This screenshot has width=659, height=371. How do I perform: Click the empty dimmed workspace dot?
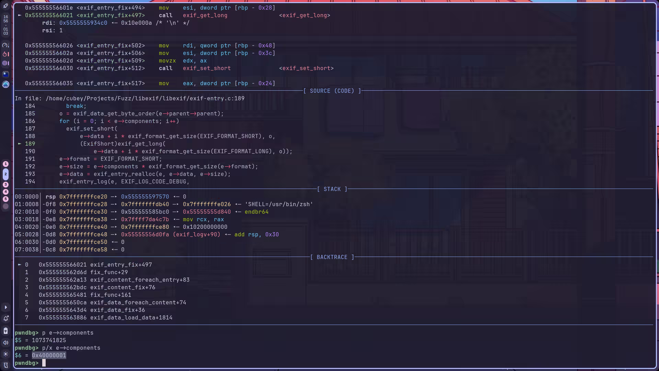pos(5,206)
